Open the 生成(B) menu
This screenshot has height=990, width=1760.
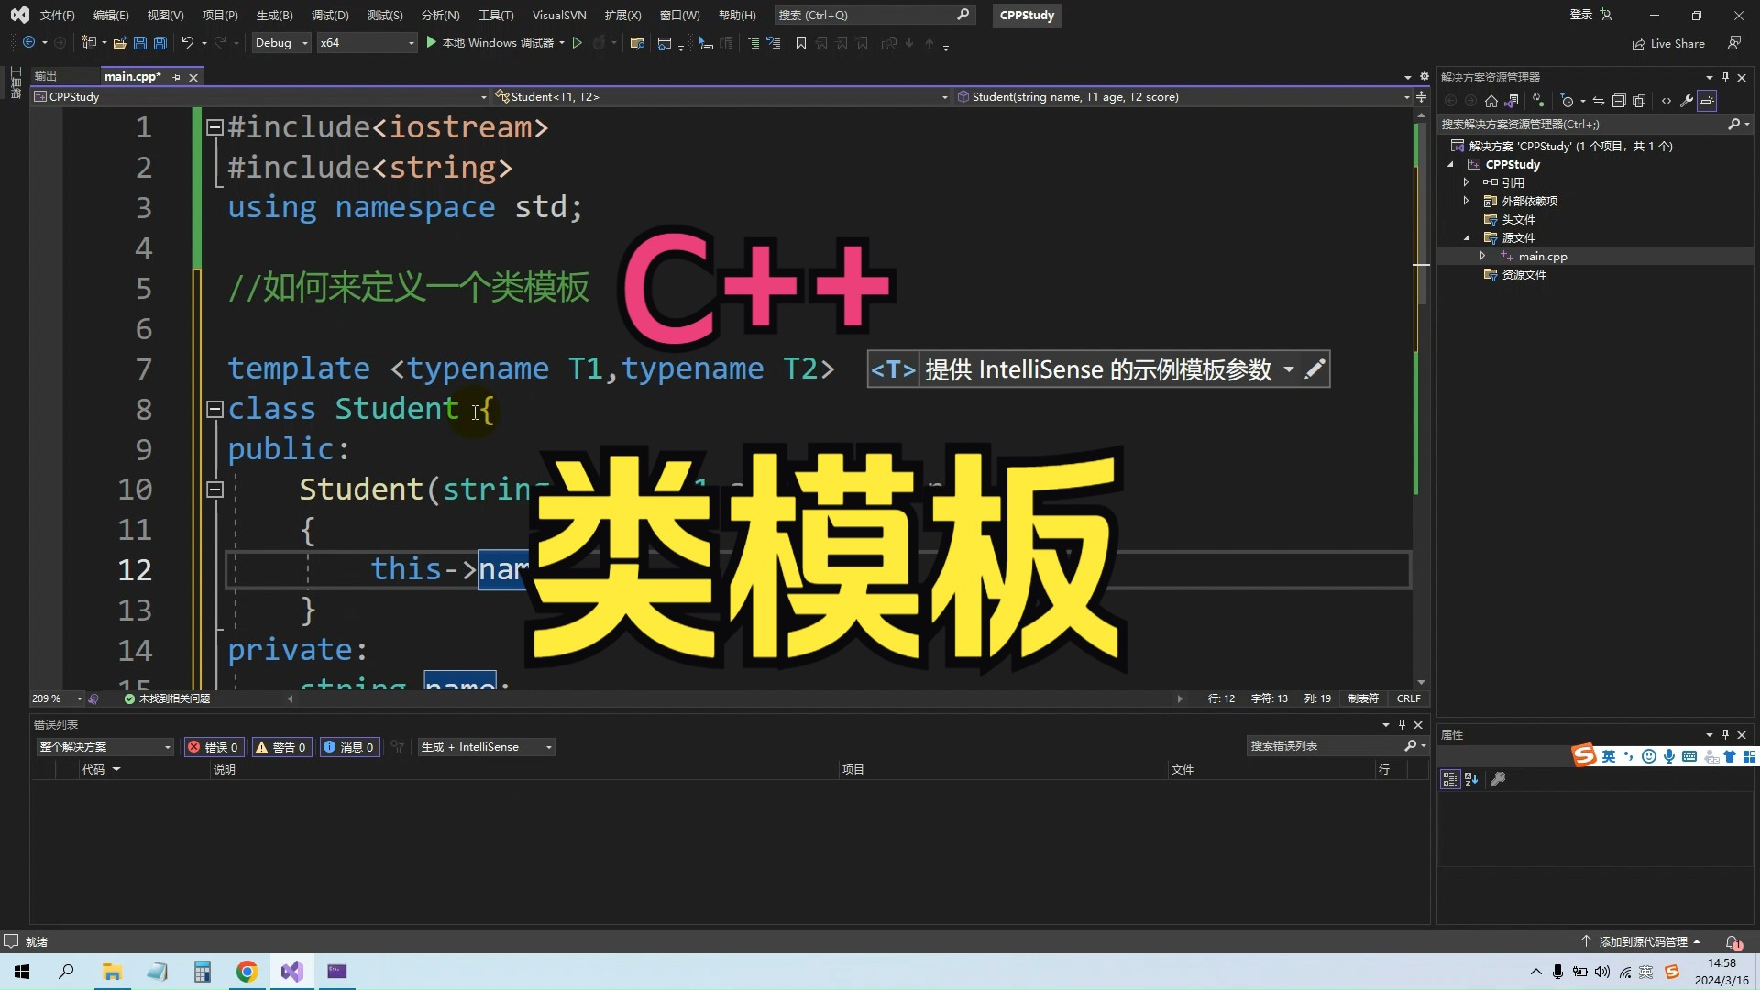[x=274, y=15]
